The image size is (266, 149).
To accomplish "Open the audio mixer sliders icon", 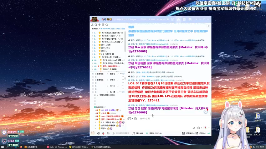I will (108, 133).
